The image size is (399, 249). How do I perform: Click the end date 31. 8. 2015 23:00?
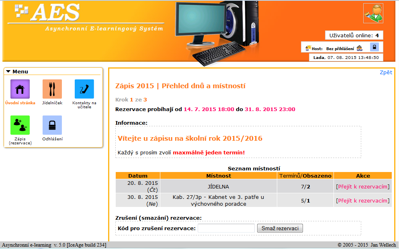(270, 109)
